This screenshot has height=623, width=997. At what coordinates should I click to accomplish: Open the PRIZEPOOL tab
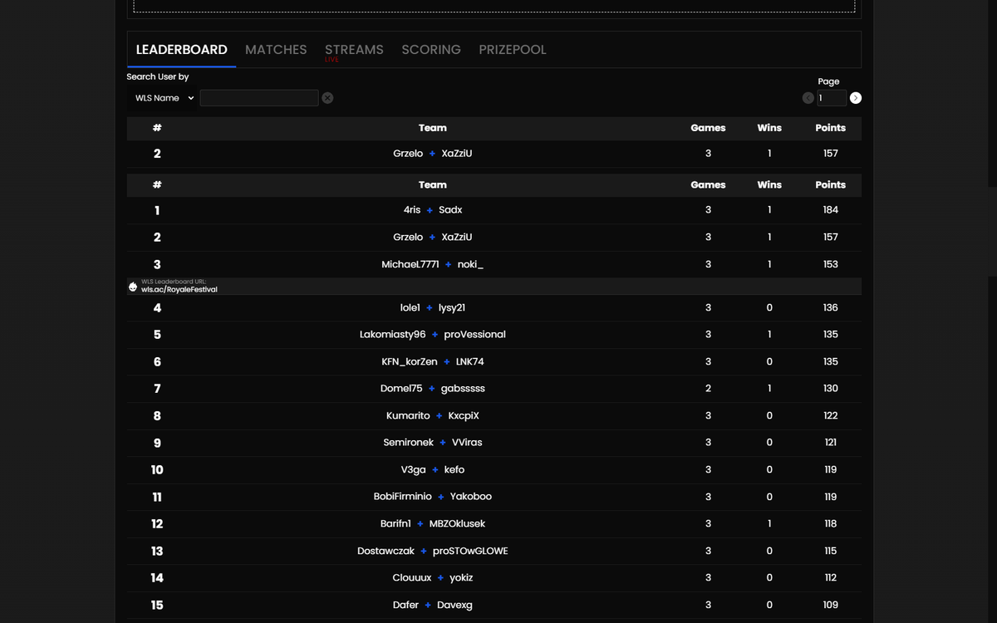coord(513,50)
